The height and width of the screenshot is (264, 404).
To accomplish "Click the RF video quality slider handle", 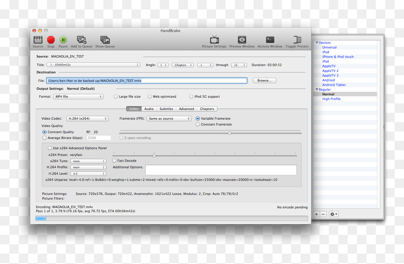I will (x=229, y=133).
